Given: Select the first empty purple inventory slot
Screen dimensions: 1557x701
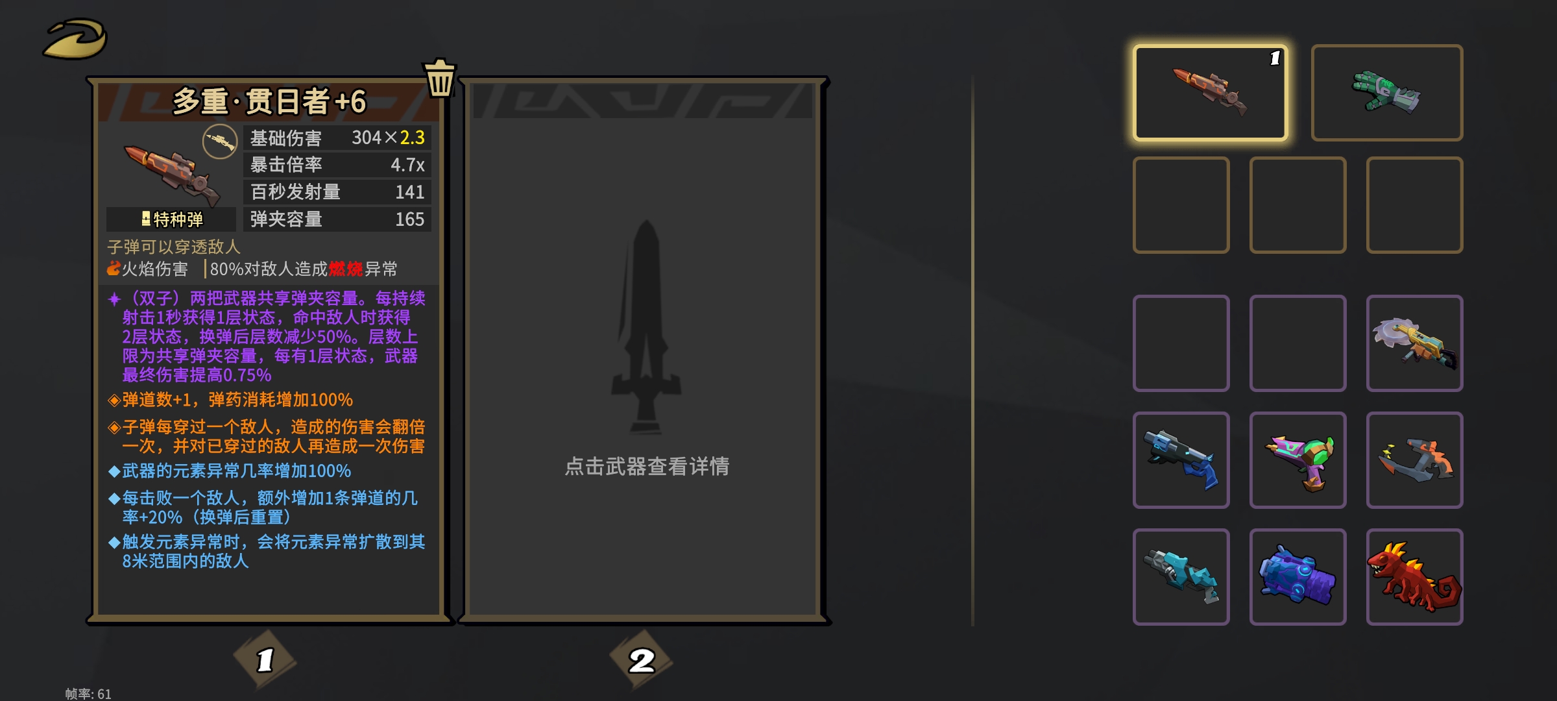Looking at the screenshot, I should (x=1181, y=343).
